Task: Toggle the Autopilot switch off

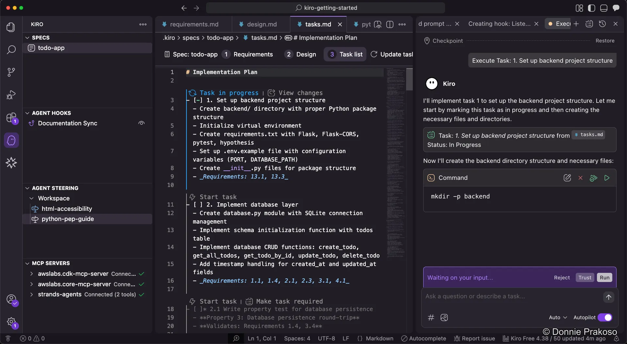Action: 605,318
